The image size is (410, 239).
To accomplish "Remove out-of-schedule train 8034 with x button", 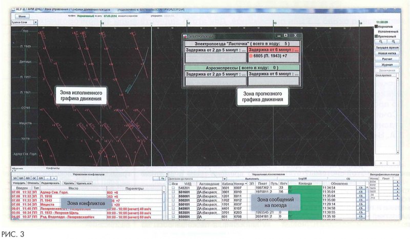I will [397, 182].
